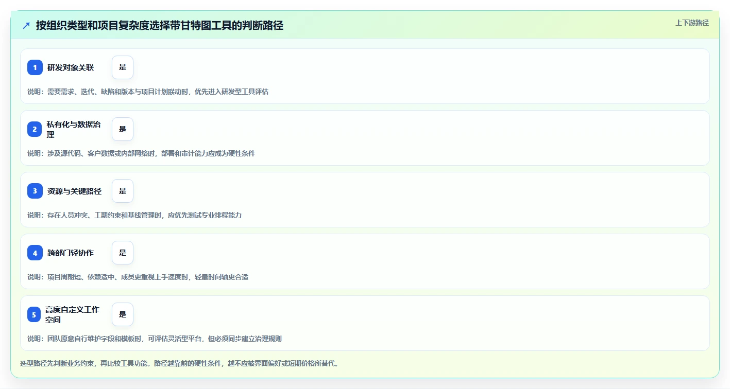Click step number 3 badge
This screenshot has height=389, width=730.
coord(35,191)
